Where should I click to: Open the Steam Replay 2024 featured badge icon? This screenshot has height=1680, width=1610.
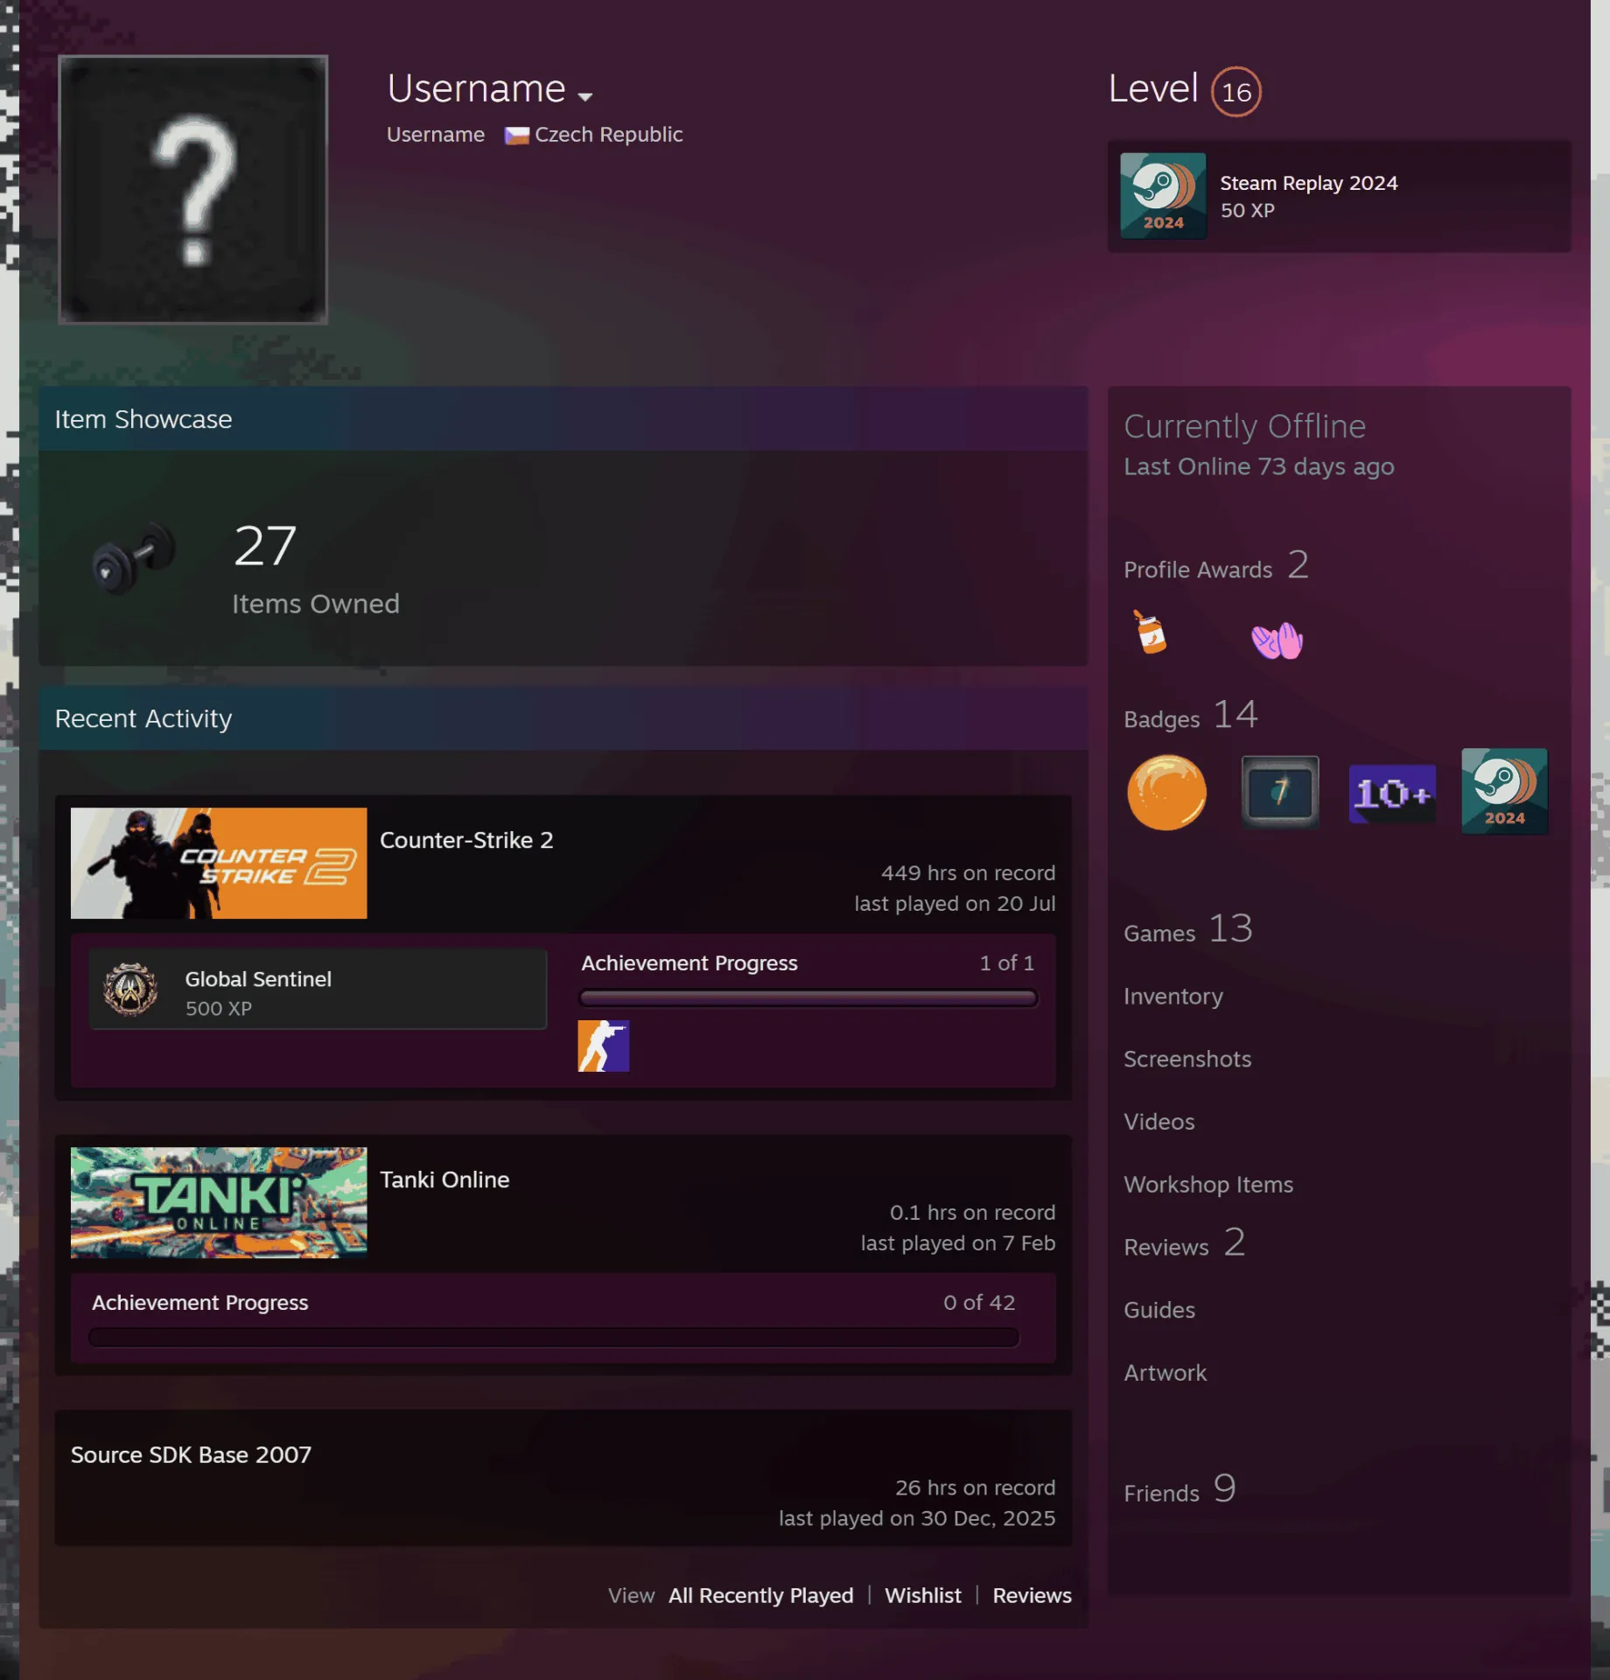1163,196
